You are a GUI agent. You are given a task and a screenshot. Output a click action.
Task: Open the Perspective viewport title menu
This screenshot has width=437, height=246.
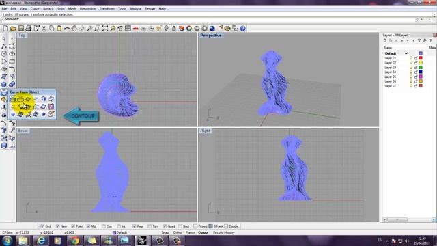point(211,36)
